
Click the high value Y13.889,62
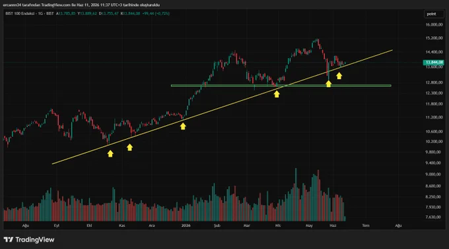[87, 13]
